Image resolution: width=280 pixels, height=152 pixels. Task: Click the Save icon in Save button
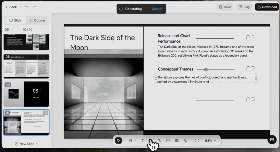tap(221, 7)
